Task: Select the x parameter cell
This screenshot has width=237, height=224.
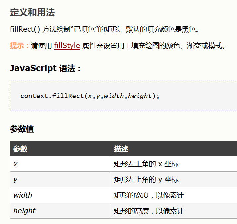Action: [x=60, y=164]
